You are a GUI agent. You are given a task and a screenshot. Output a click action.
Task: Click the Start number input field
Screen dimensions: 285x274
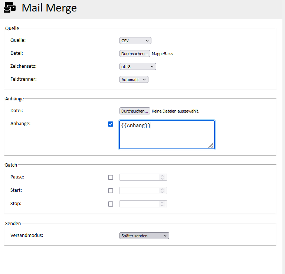139,191
